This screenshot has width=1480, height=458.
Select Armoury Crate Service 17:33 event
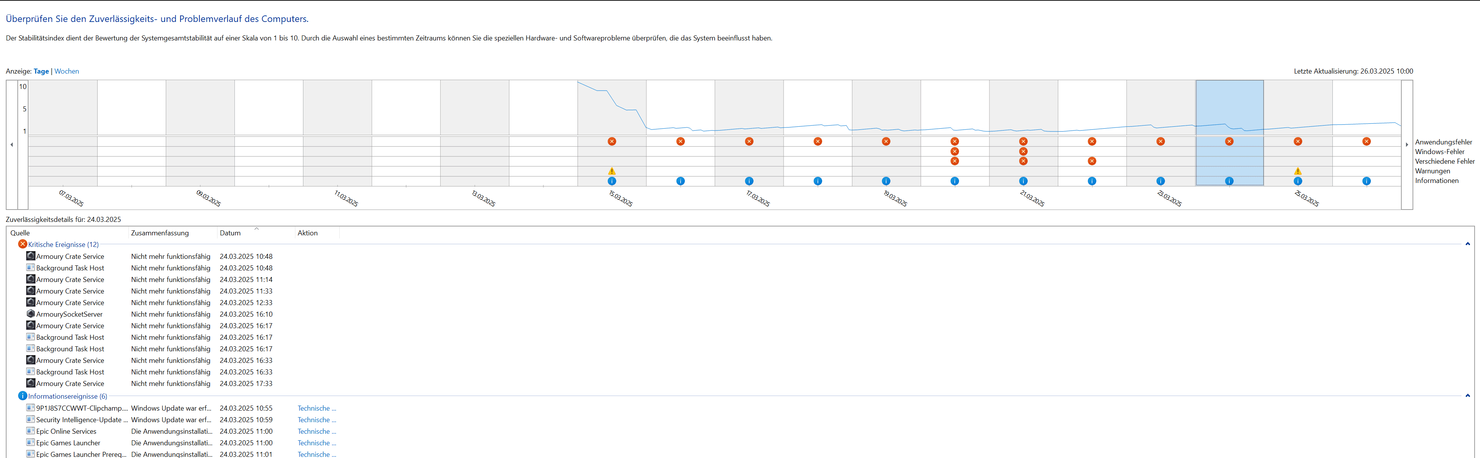pos(70,383)
